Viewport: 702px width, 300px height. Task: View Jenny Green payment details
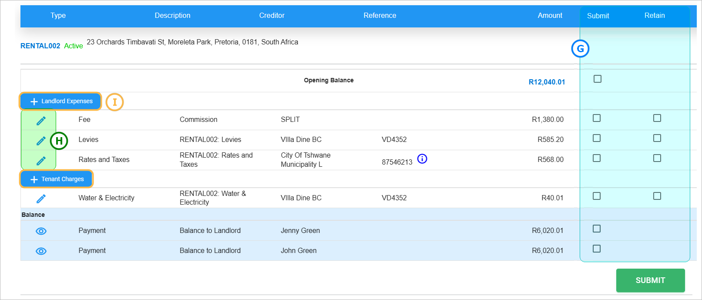pyautogui.click(x=41, y=231)
